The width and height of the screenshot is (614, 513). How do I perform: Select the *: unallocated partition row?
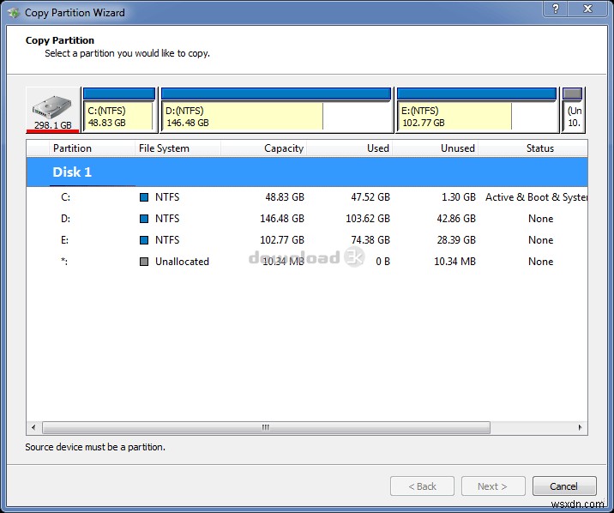[307, 262]
